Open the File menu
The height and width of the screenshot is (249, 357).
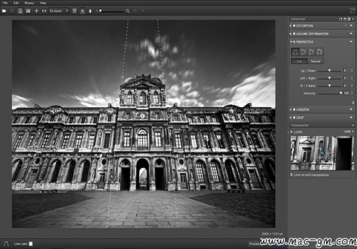pos(5,3)
